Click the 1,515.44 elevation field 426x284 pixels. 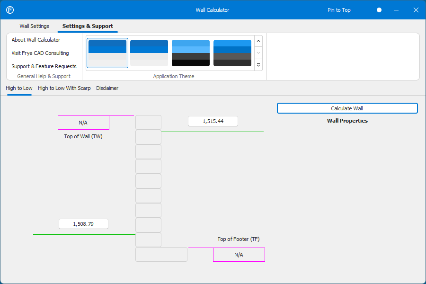213,121
